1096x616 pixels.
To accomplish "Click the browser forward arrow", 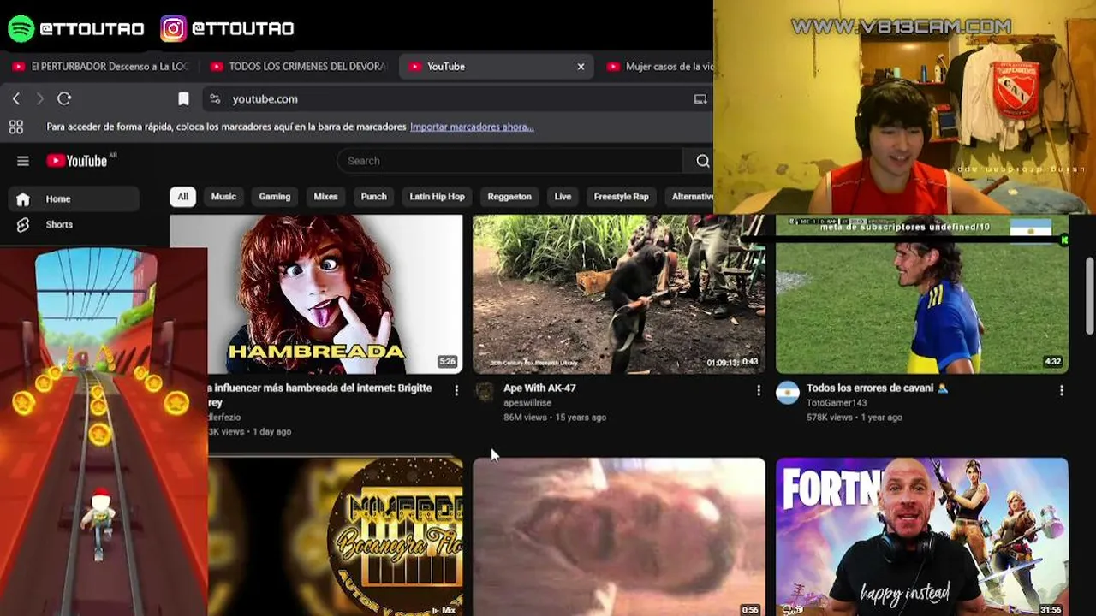I will coord(39,99).
